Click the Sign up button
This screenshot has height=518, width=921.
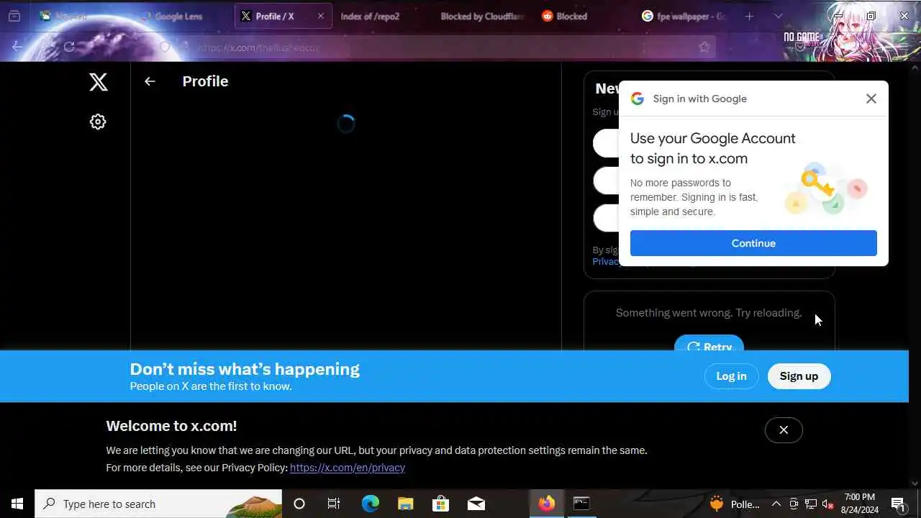pyautogui.click(x=799, y=376)
